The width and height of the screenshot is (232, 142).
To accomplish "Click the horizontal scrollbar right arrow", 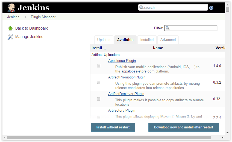I will (222, 138).
